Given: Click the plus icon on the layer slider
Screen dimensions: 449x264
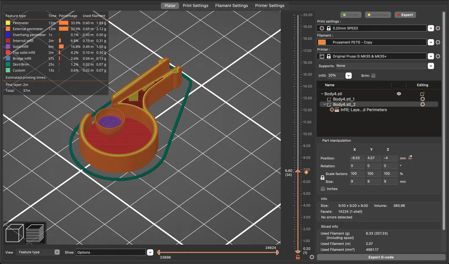Looking at the screenshot, I should point(306,172).
